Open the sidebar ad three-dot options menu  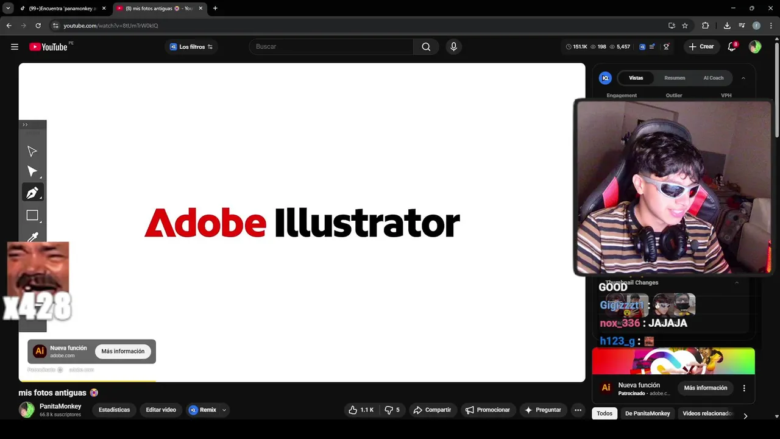744,388
